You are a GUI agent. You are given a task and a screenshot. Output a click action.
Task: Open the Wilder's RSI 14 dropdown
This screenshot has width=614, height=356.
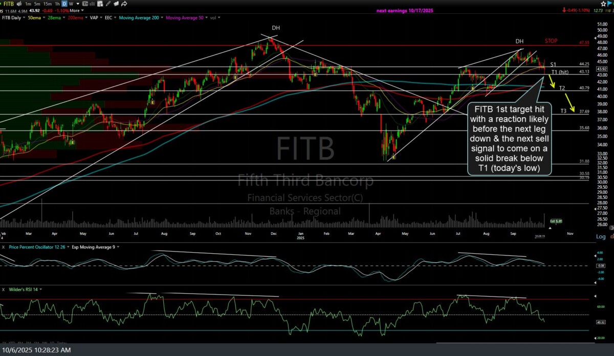(41, 289)
